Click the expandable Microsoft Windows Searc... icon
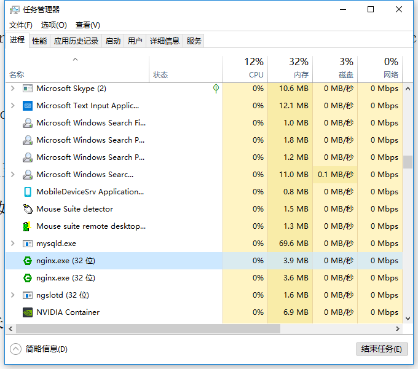418x369 pixels. (x=28, y=175)
